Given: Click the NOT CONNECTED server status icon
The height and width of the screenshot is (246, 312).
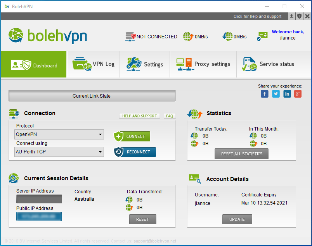Looking at the screenshot, I should point(130,36).
